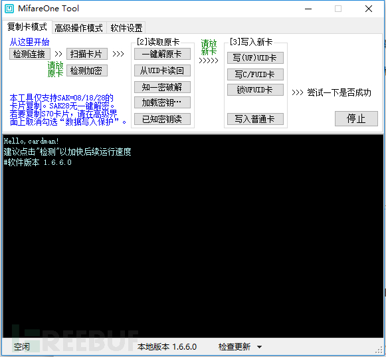Click the 停止 stop button
Viewport: 386px width, 357px height.
tap(356, 119)
